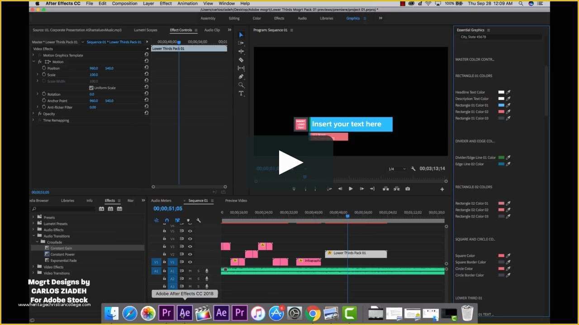Viewport: 579px width, 325px height.
Task: Open the Animation menu
Action: pyautogui.click(x=187, y=3)
